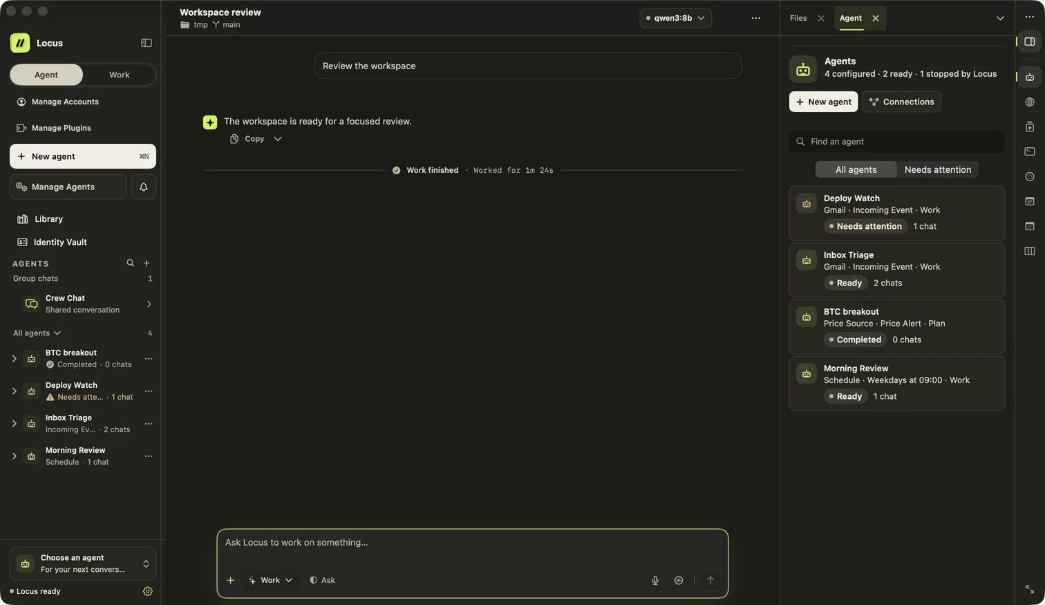1045x605 pixels.
Task: Open Choose an agent selector
Action: pyautogui.click(x=83, y=564)
